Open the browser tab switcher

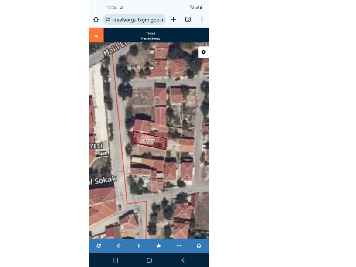[x=188, y=20]
